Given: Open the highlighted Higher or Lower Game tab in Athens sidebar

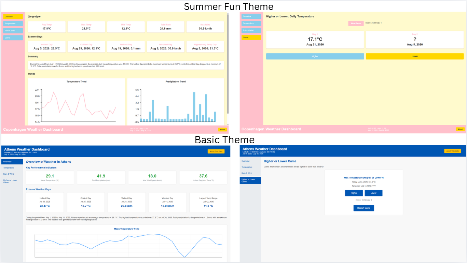Looking at the screenshot, I should (250, 180).
